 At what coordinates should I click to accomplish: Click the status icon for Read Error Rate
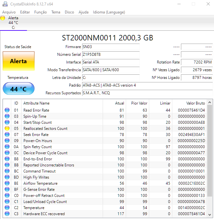pyautogui.click(x=7, y=110)
